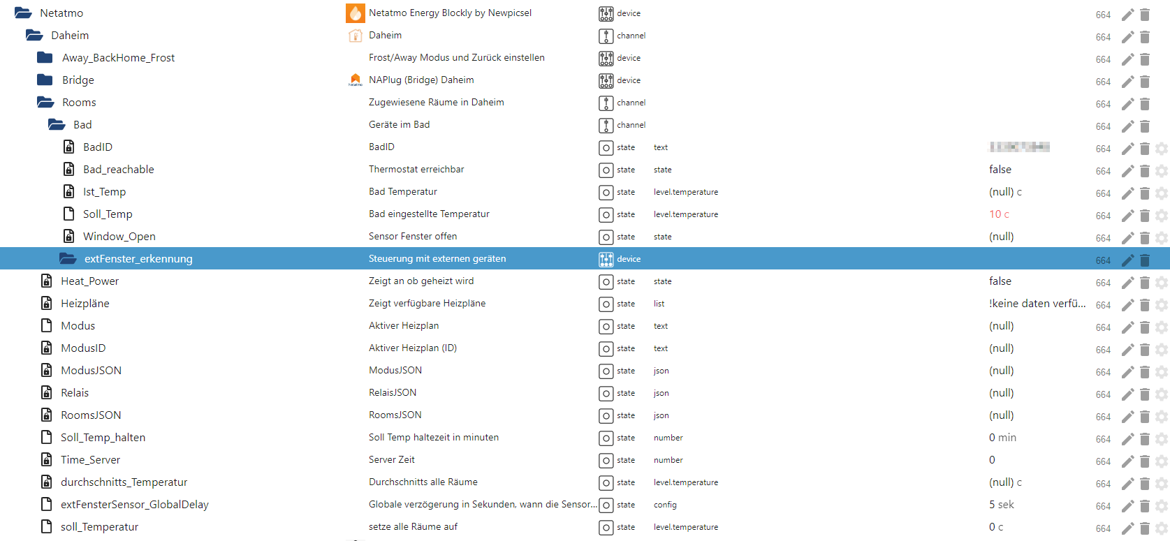This screenshot has width=1170, height=541.
Task: Delete the Time_Server state via trash
Action: (x=1145, y=461)
